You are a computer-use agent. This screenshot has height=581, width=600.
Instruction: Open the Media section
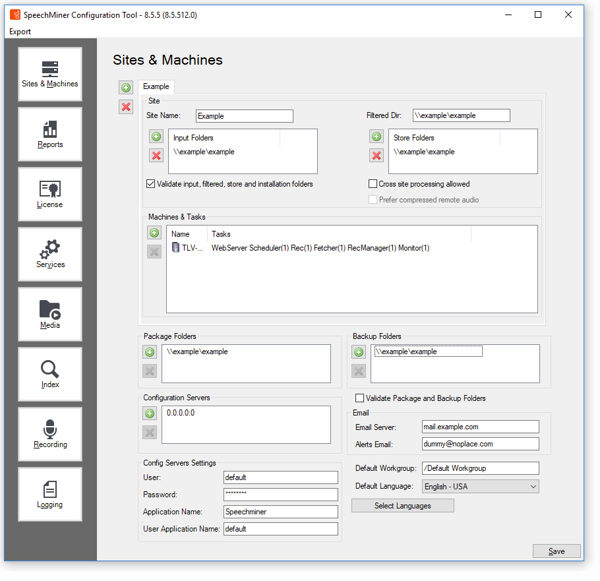[49, 313]
